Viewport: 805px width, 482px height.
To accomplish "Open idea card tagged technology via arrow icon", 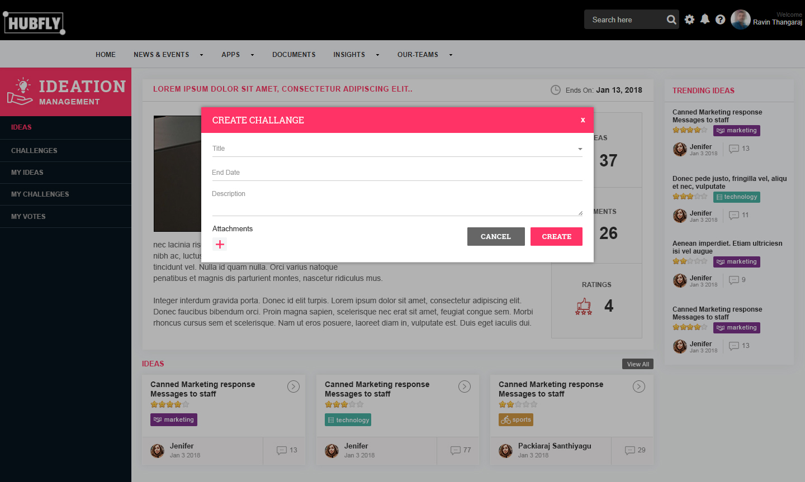I will 465,386.
